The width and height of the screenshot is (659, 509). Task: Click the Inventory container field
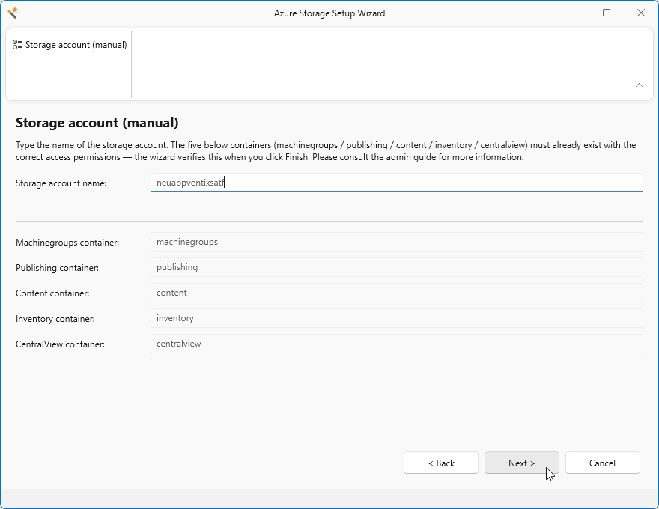(x=397, y=318)
